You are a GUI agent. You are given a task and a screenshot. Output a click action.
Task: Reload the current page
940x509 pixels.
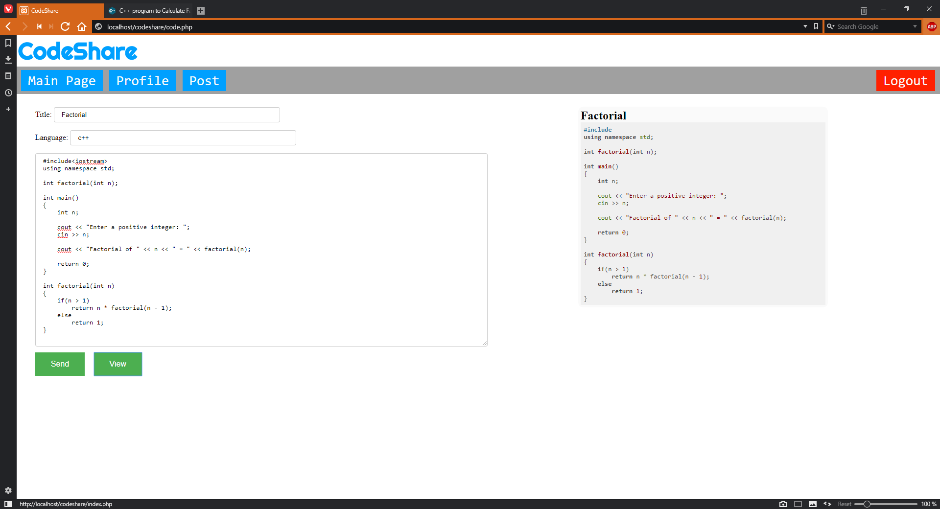click(65, 26)
